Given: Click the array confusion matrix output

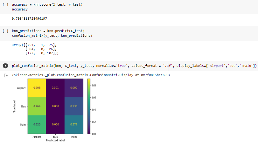Looking at the screenshot, I should [x=35, y=49].
